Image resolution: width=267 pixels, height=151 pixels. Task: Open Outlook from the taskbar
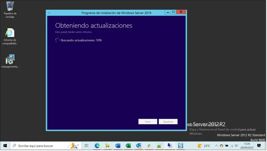pos(139,146)
